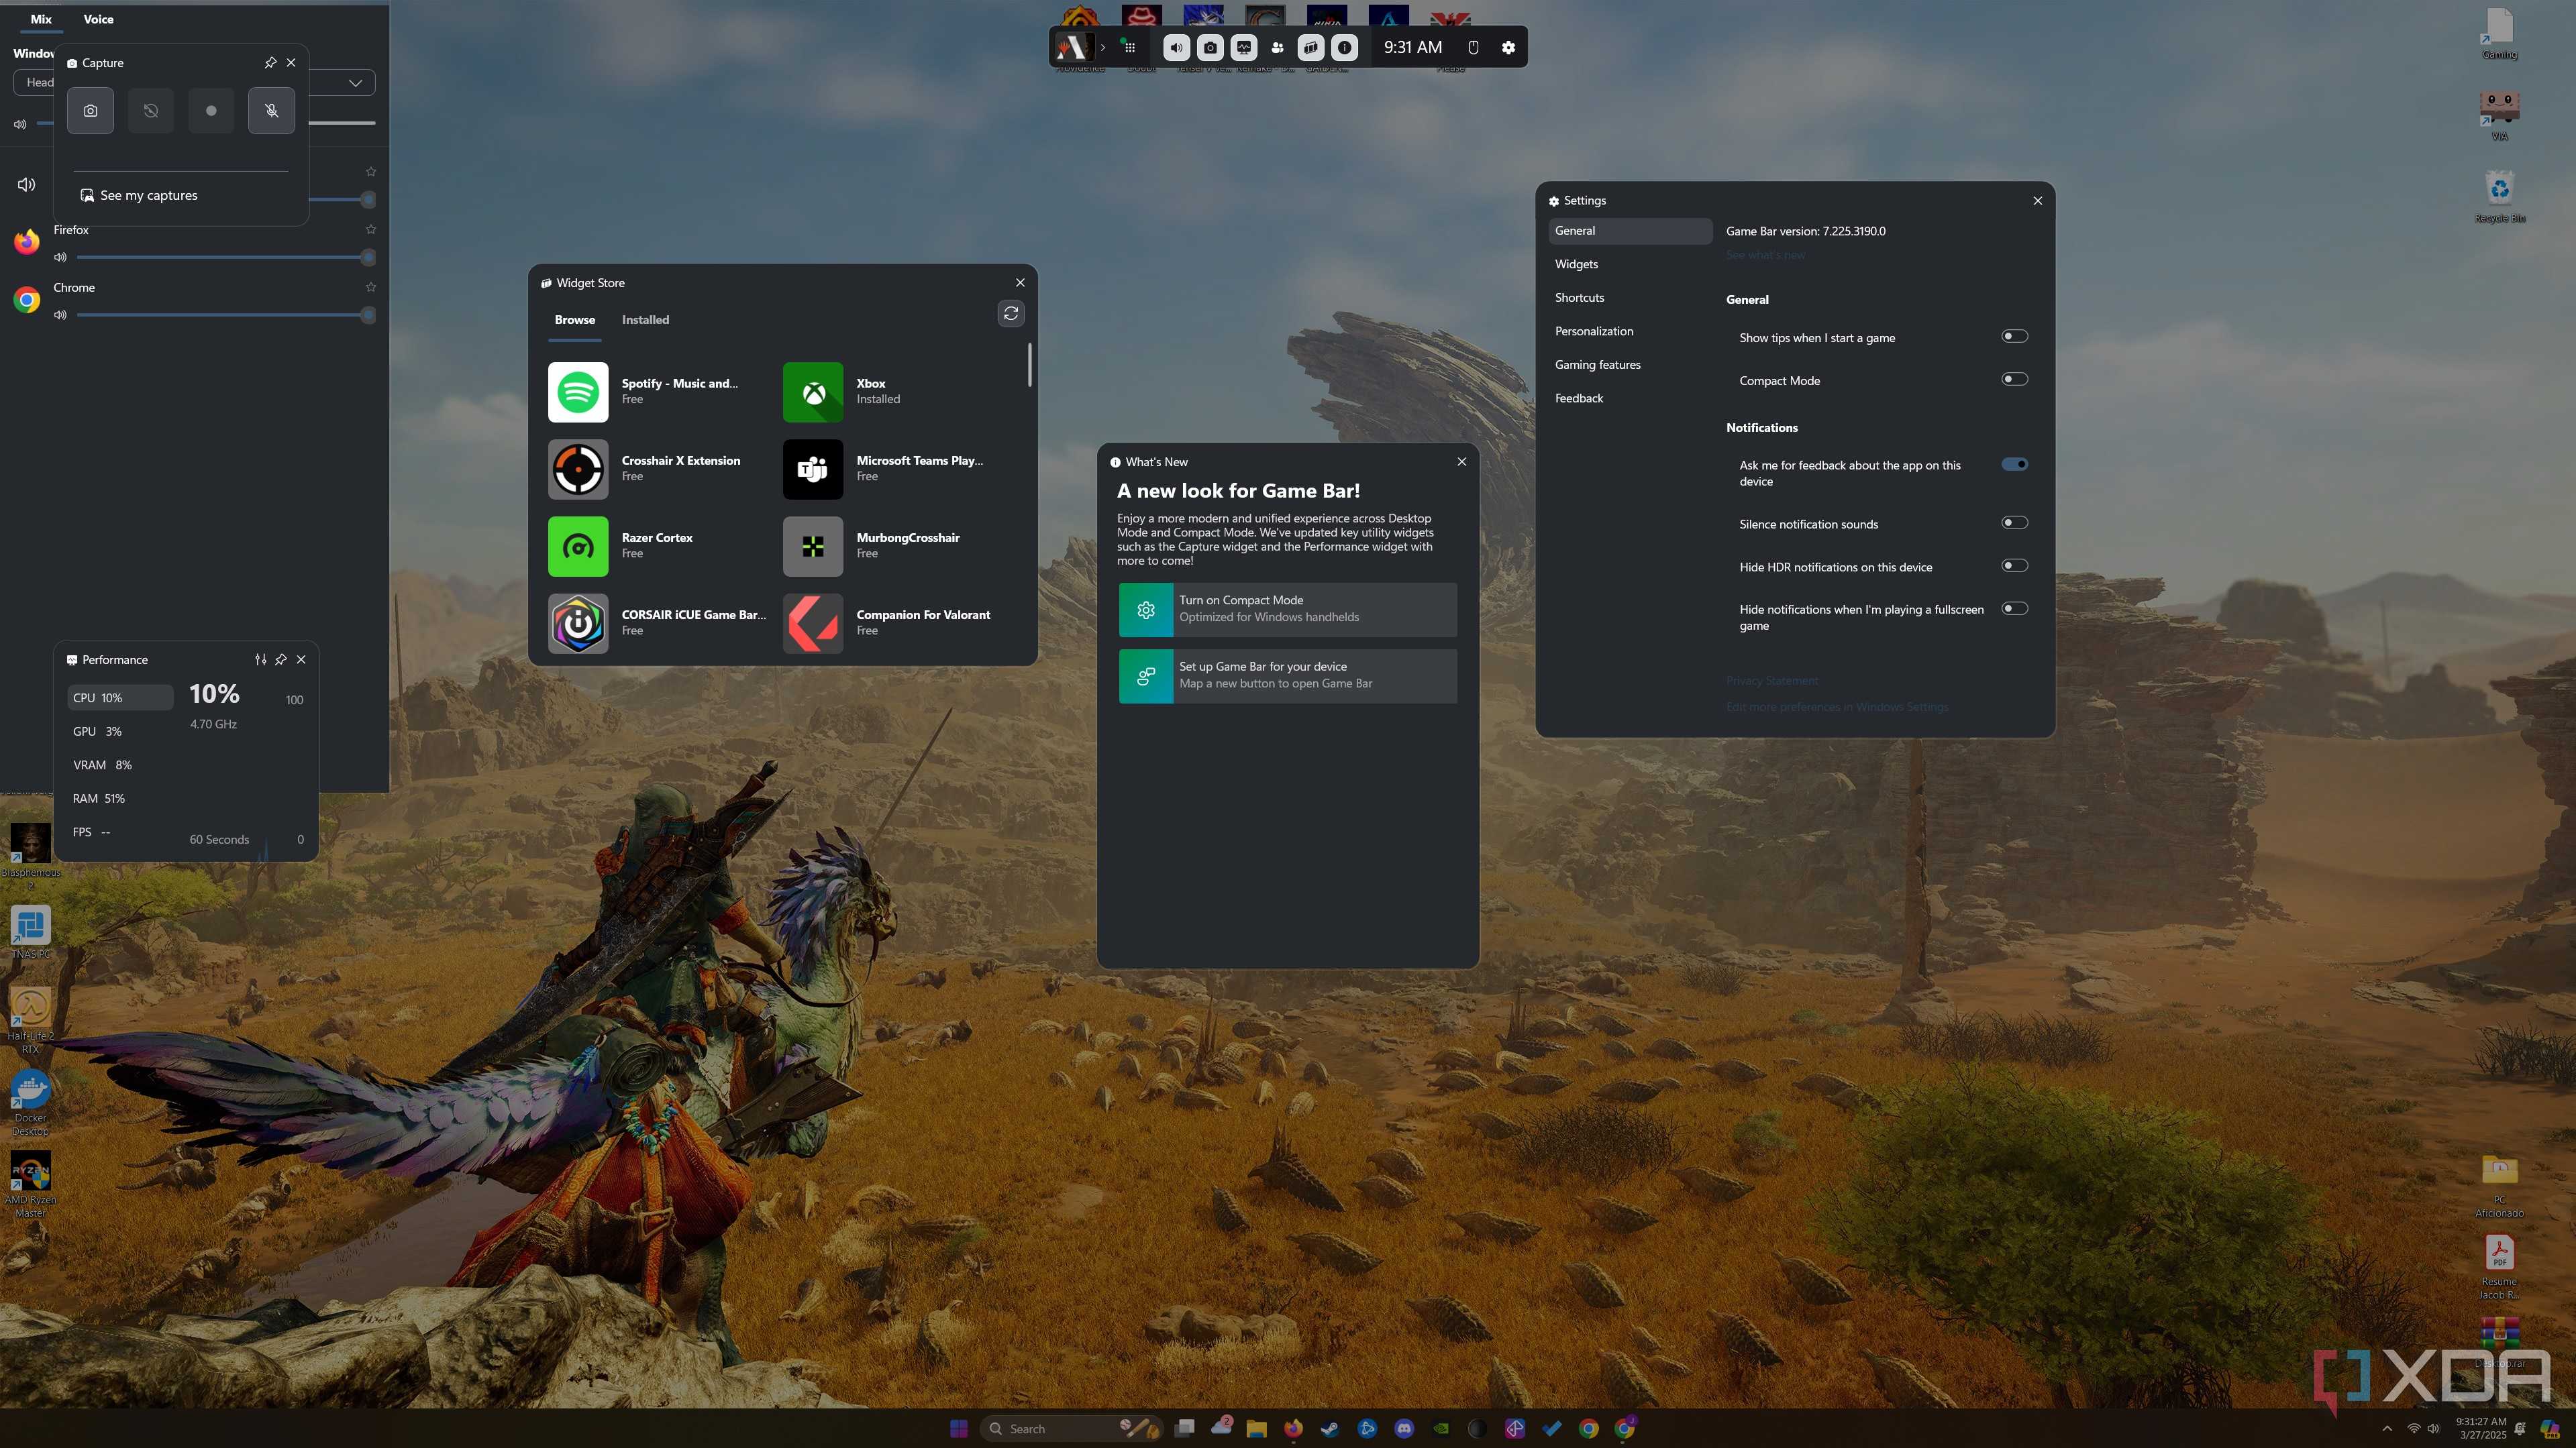Toggle the Widget Store icon in Game Bar
2576x1448 pixels.
click(x=1311, y=47)
